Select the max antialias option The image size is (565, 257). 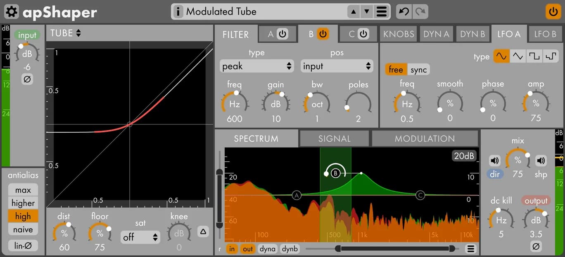pyautogui.click(x=23, y=190)
